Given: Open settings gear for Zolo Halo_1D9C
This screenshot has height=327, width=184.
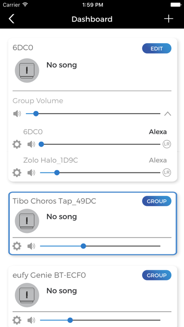Looking at the screenshot, I should pos(17,172).
